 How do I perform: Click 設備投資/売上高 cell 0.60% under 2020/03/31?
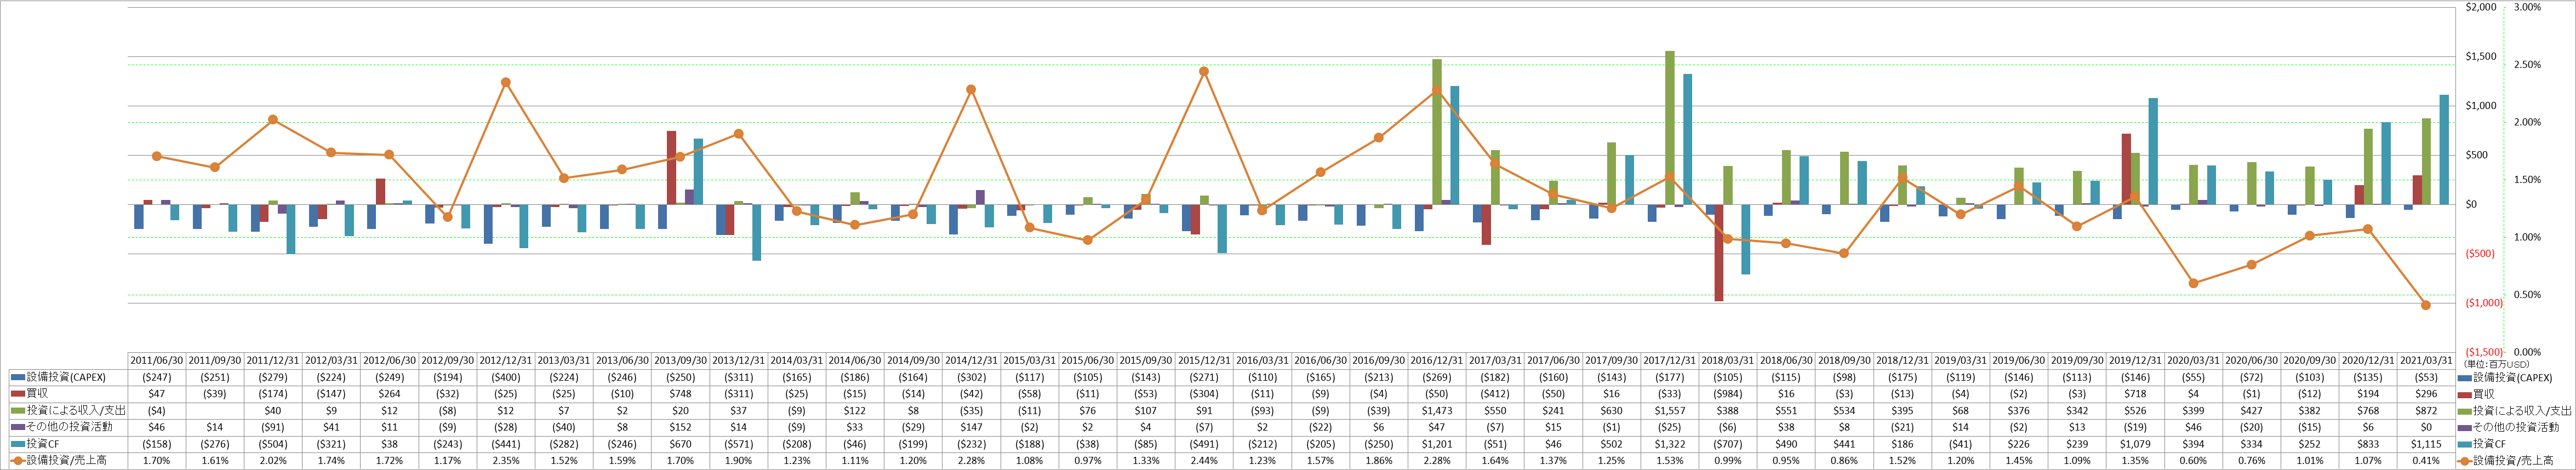tap(2193, 460)
